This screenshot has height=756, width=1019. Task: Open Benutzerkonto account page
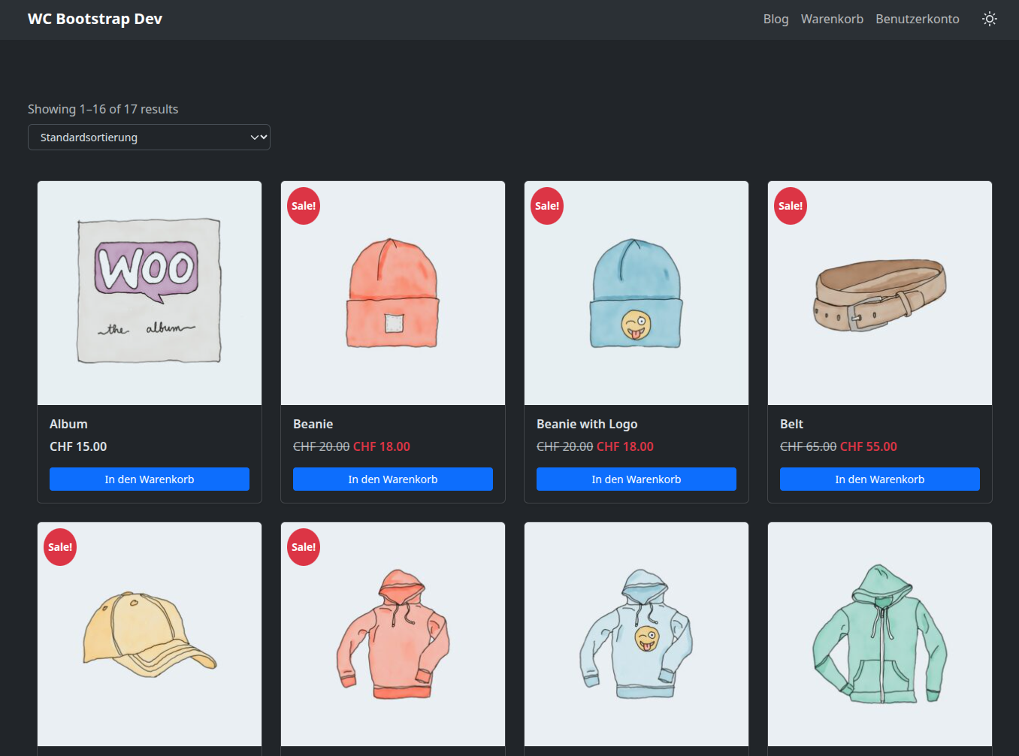(x=917, y=19)
